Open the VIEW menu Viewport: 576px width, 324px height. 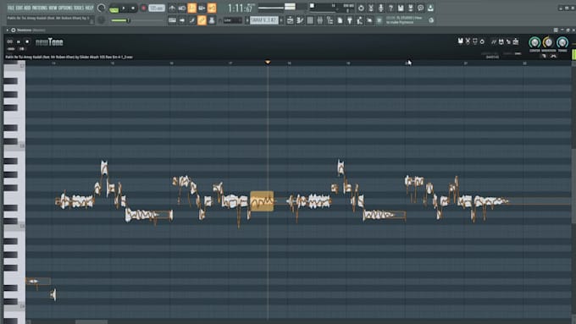(53, 8)
